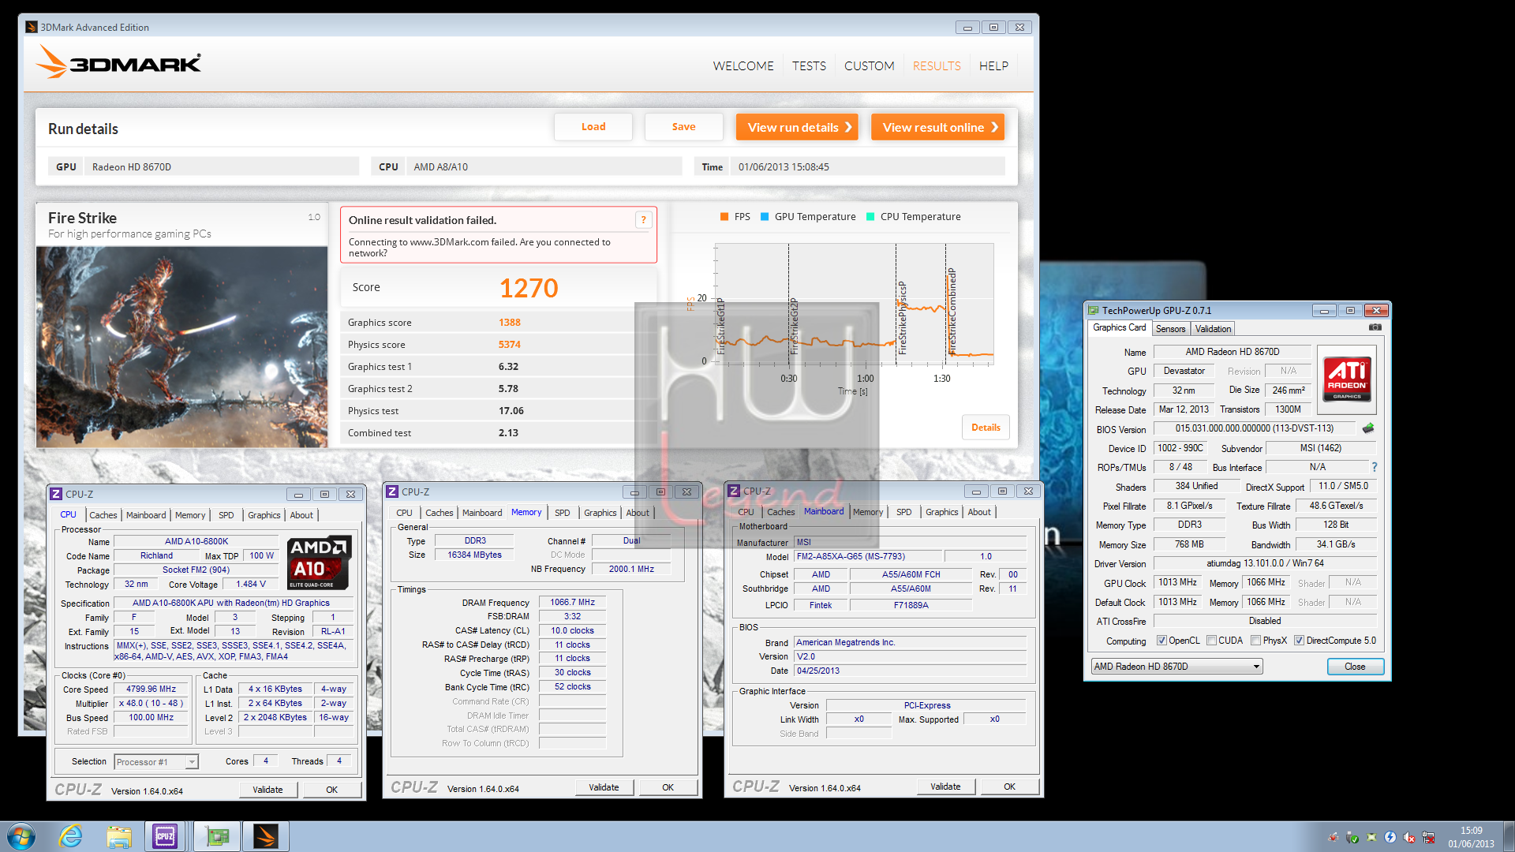1515x852 pixels.
Task: Click the title icon of the Mainboard CPU-Z window
Action: 734,491
